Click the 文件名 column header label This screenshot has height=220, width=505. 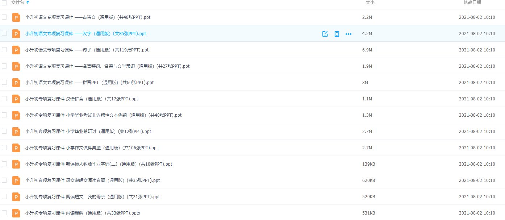tap(17, 3)
